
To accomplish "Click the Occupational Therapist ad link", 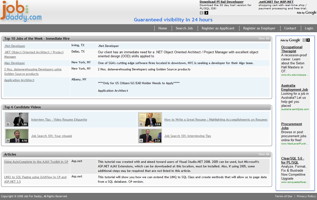I will [x=292, y=49].
